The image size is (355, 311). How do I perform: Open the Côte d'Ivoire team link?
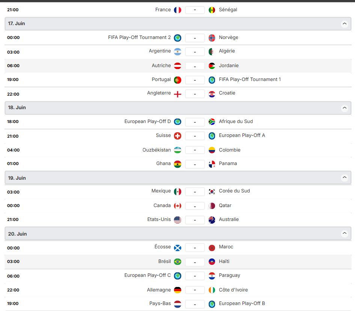pyautogui.click(x=233, y=290)
